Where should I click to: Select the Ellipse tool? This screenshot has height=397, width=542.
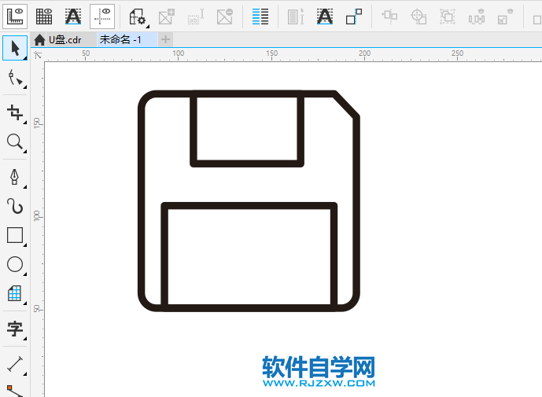(x=15, y=264)
